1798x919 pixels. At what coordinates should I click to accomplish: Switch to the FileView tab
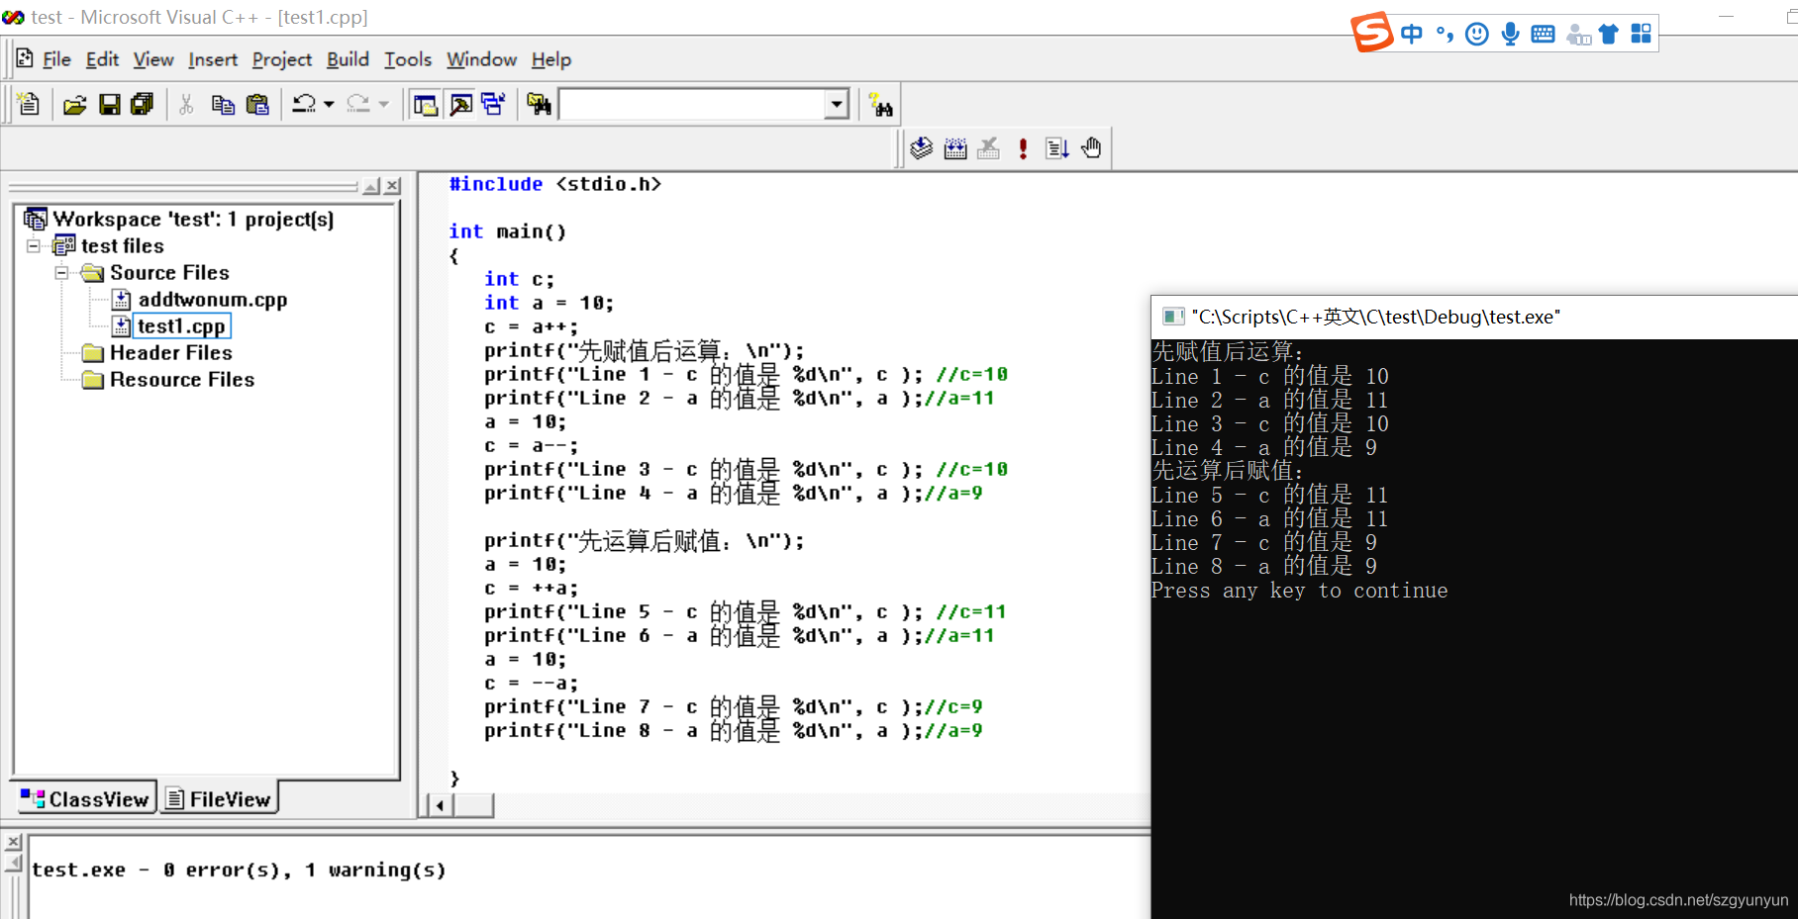[218, 798]
